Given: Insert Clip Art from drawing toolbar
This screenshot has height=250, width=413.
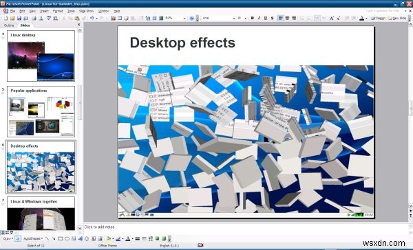Looking at the screenshot, I should click(x=94, y=238).
